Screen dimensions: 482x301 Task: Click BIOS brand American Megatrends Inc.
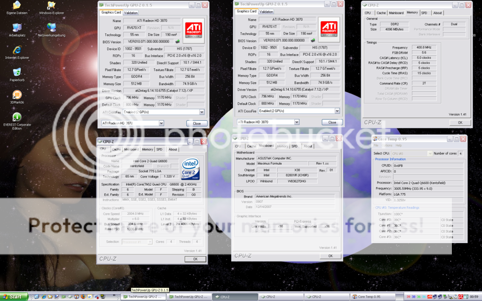[x=295, y=196]
